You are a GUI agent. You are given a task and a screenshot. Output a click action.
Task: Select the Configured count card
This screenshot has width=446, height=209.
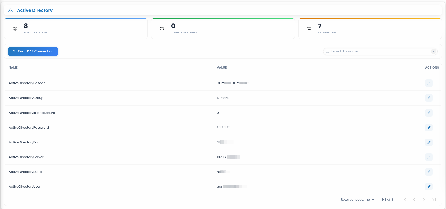(x=370, y=29)
